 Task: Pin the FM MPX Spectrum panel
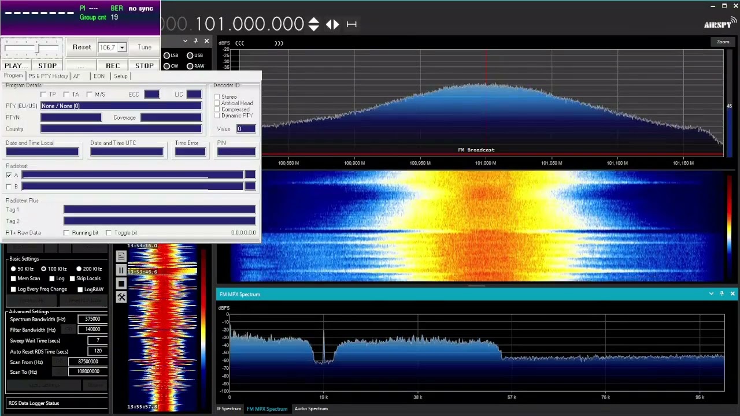point(721,294)
